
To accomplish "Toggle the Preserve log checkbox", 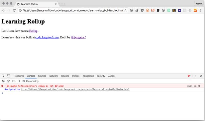I will (24, 81).
